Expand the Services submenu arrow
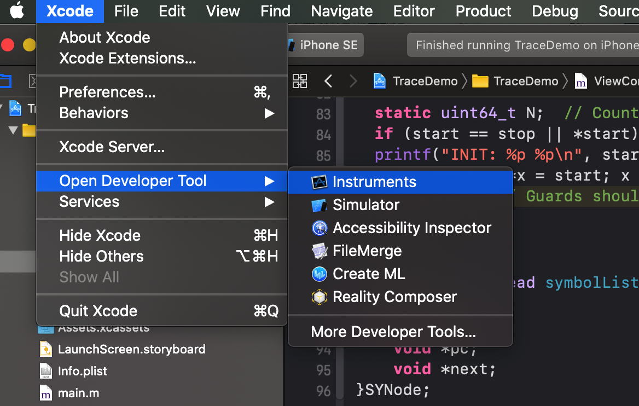The width and height of the screenshot is (639, 406). 269,202
